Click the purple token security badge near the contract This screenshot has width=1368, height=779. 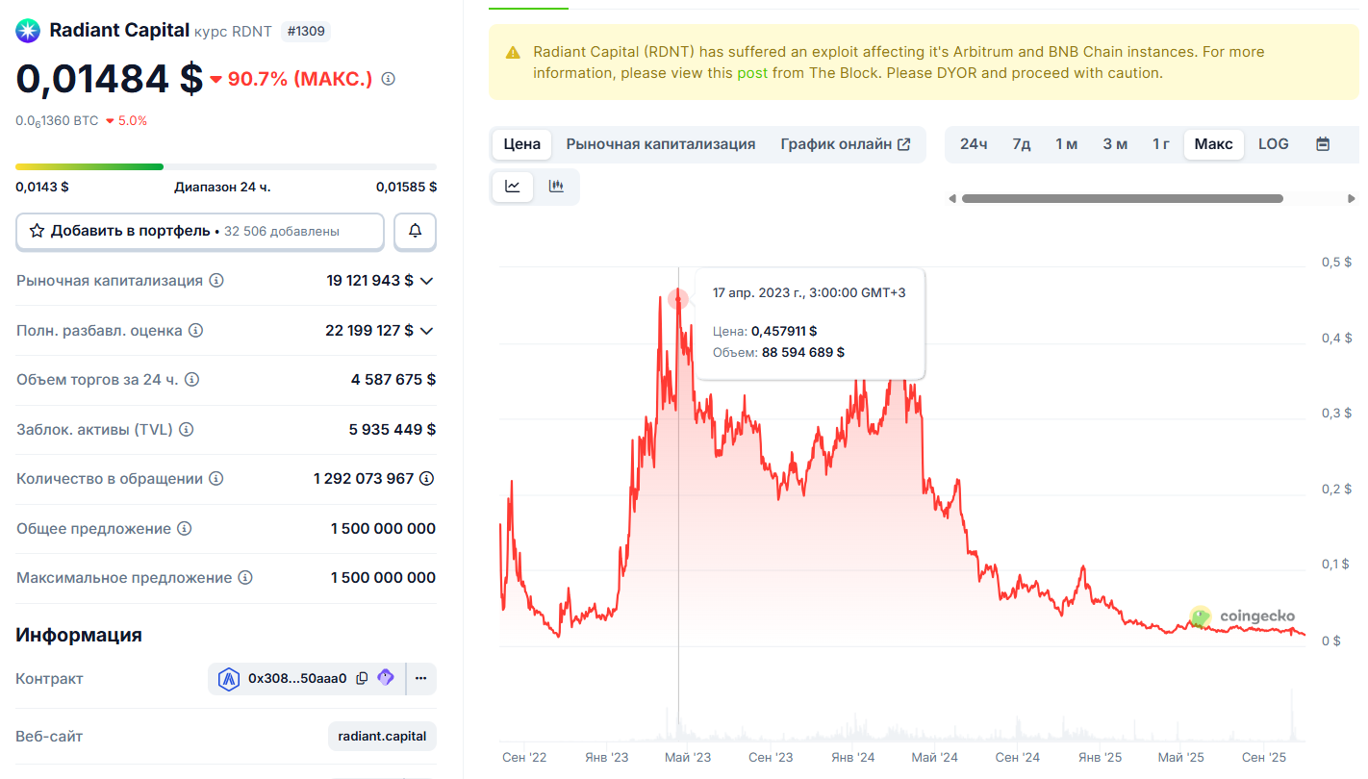(386, 678)
